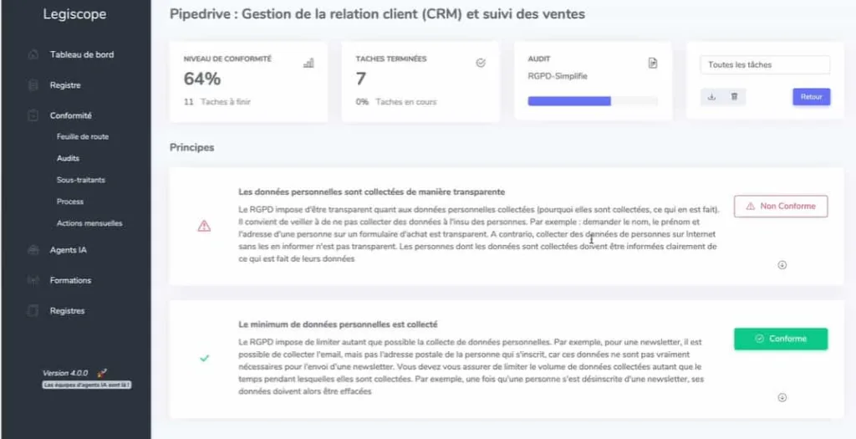This screenshot has height=439, width=856.
Task: Open the Toutes les tâches dropdown
Action: click(764, 65)
